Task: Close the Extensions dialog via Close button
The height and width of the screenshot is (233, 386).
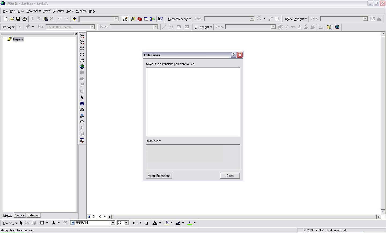Action: [230, 176]
